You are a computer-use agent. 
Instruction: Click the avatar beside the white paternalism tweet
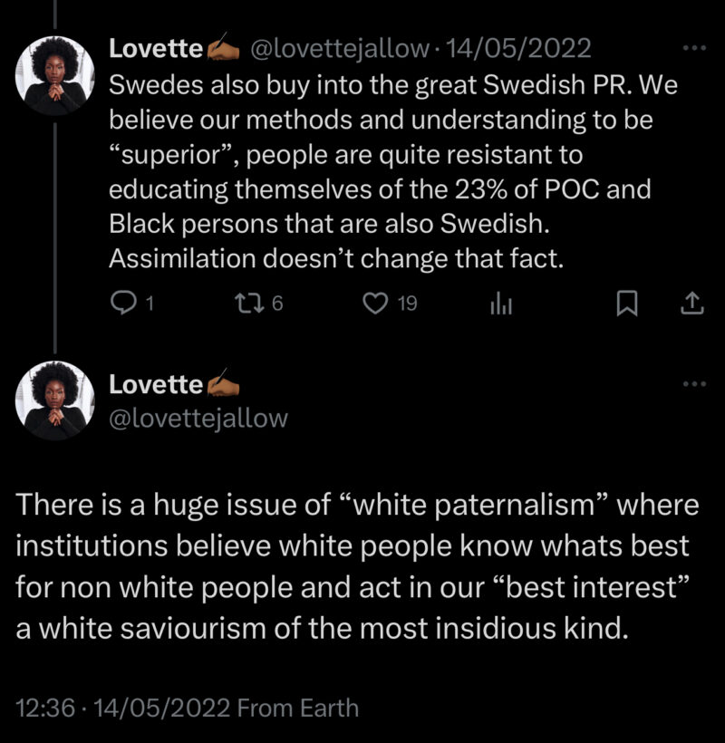(56, 399)
